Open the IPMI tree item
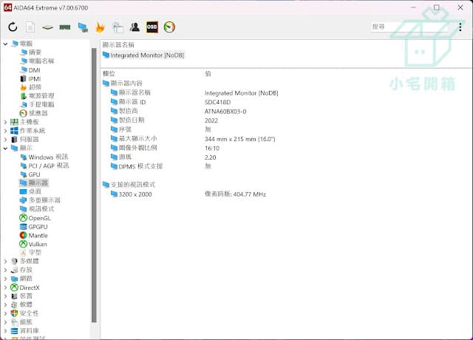The height and width of the screenshot is (340, 473). point(30,79)
